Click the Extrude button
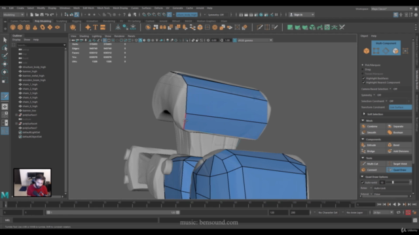 pos(373,145)
